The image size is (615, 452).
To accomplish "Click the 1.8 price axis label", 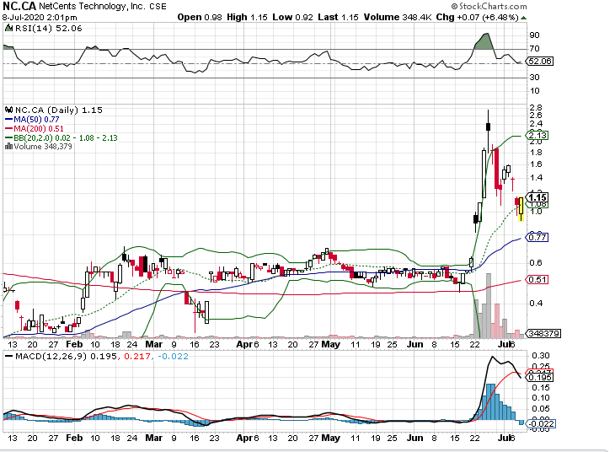I will [536, 153].
